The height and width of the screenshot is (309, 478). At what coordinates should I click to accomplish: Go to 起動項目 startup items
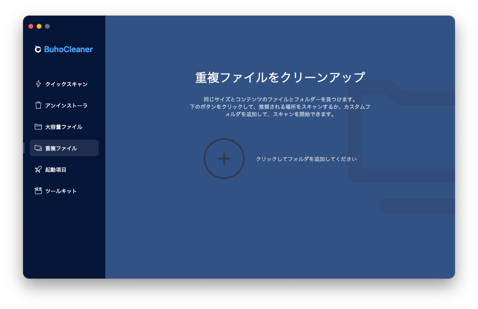(64, 169)
